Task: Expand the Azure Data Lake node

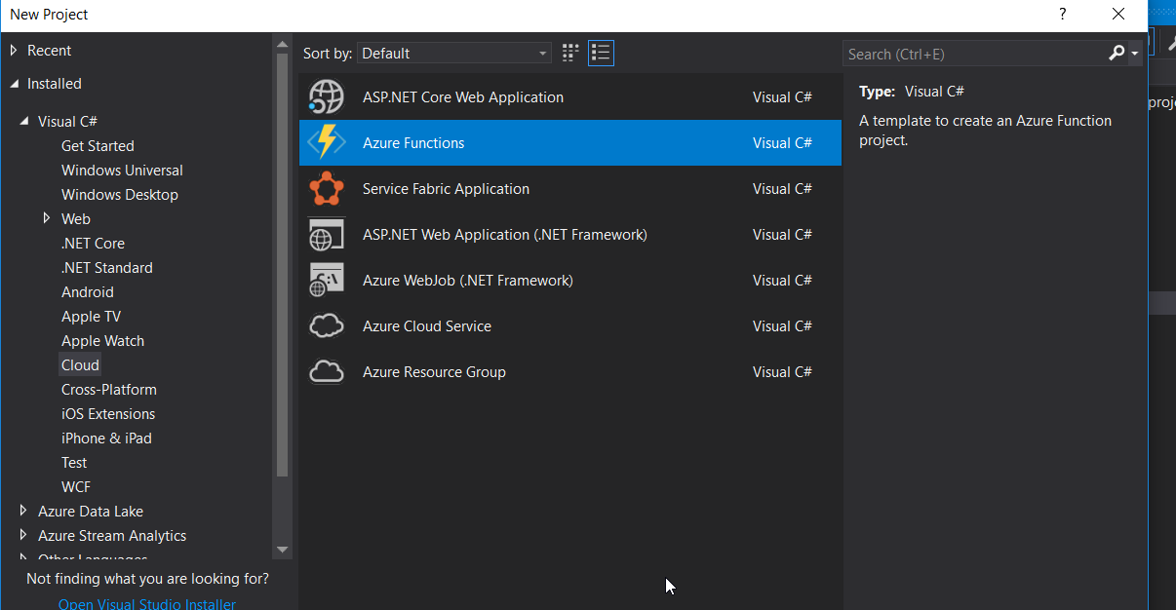Action: [23, 512]
